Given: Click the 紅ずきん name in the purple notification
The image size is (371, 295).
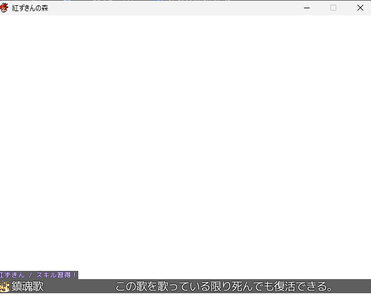Looking at the screenshot, I should [13, 275].
